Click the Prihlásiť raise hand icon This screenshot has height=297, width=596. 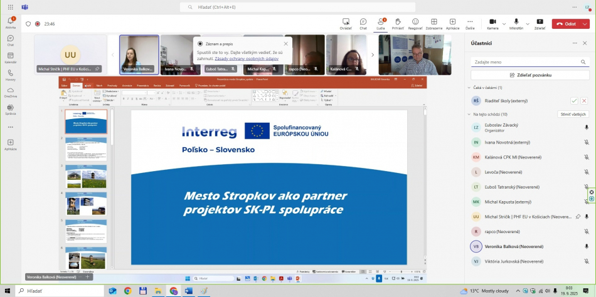(398, 23)
